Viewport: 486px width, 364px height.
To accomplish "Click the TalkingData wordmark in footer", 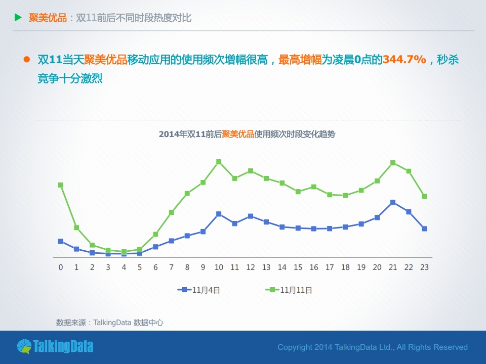I will tap(63, 347).
